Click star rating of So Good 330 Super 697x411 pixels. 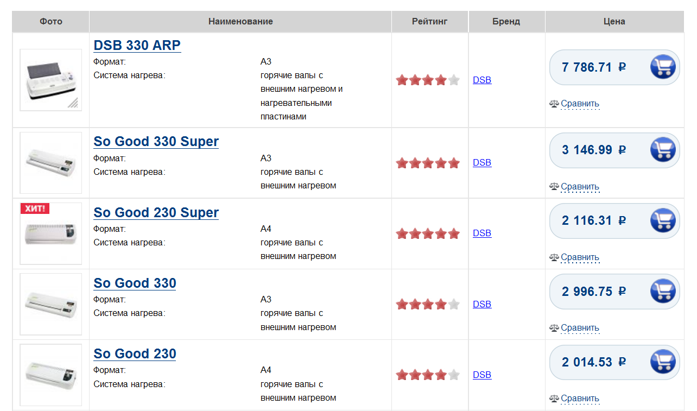[x=428, y=163]
